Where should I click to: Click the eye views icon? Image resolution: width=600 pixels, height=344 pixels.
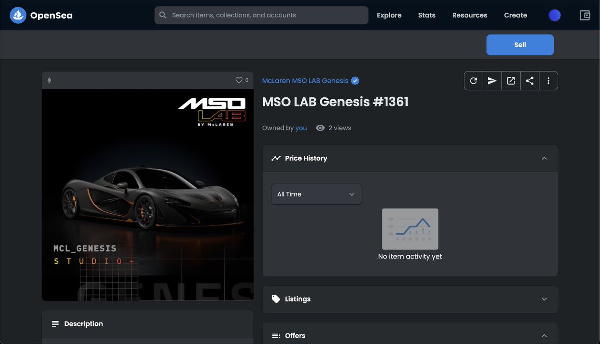(x=320, y=128)
